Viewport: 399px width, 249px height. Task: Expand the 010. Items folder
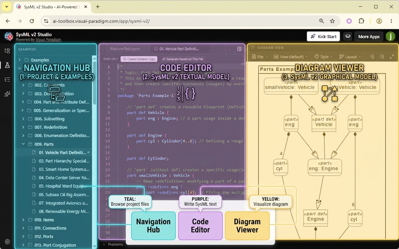pyautogui.click(x=23, y=220)
